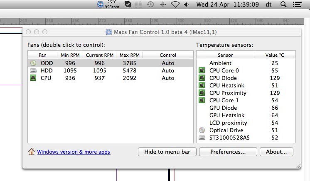
Task: Select the Optical Drive sensor label
Action: tap(226, 130)
